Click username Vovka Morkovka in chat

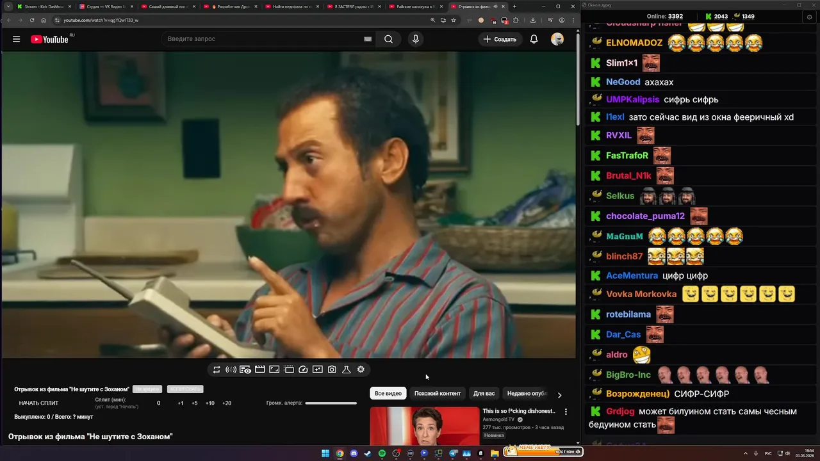[x=641, y=294]
